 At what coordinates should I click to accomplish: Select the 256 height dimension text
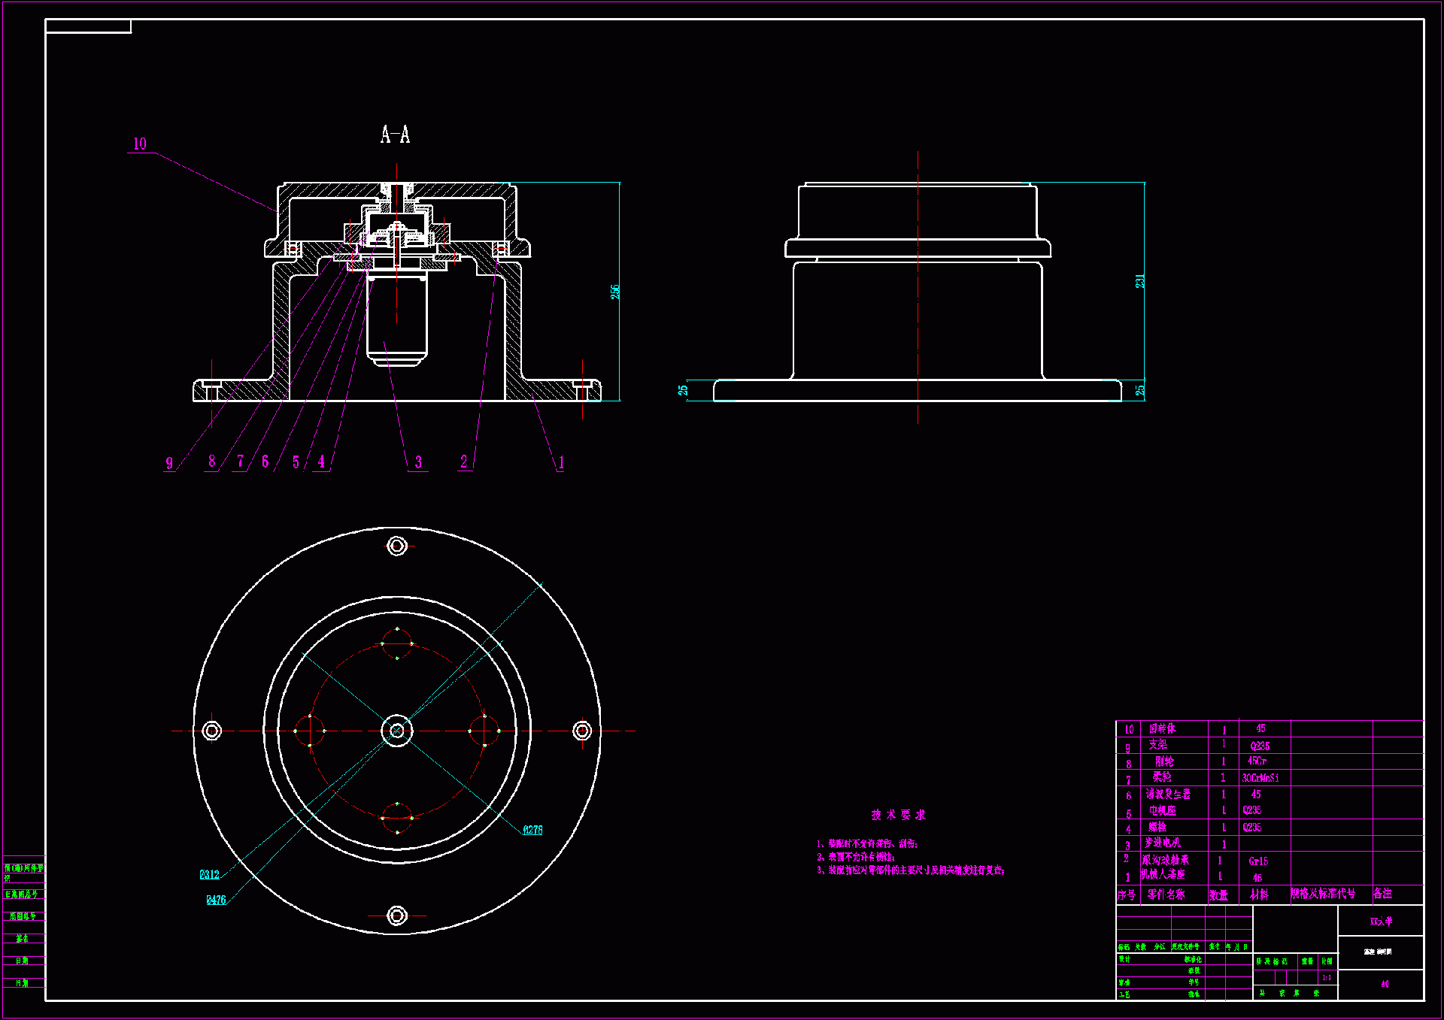point(615,292)
